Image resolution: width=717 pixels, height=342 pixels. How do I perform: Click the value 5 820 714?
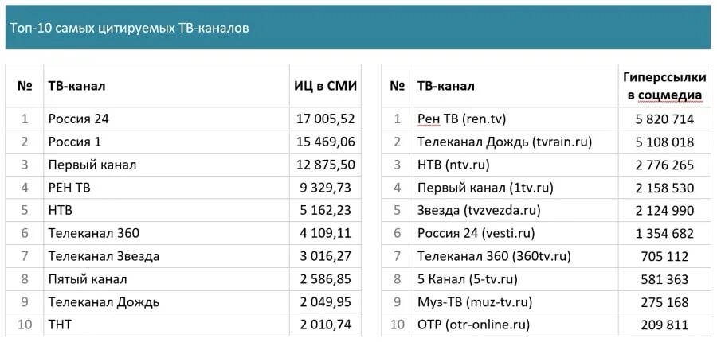coord(664,119)
